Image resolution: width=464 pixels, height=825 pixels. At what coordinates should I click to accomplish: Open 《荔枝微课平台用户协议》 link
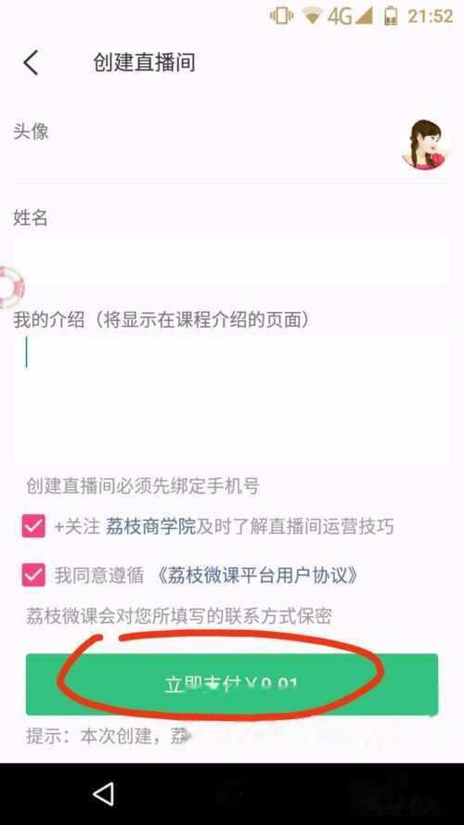click(x=258, y=575)
